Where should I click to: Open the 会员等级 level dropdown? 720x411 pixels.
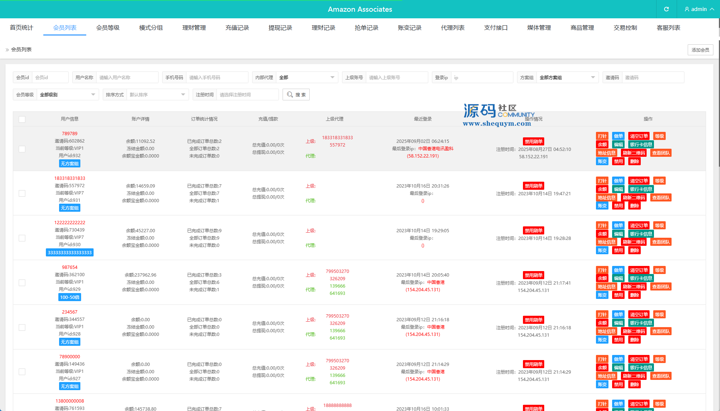[x=68, y=95]
